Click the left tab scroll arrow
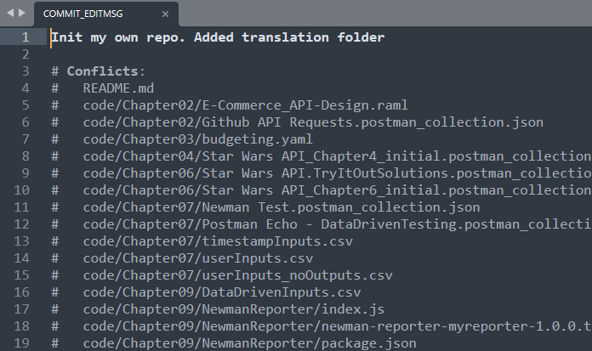The height and width of the screenshot is (351, 592). coord(9,14)
